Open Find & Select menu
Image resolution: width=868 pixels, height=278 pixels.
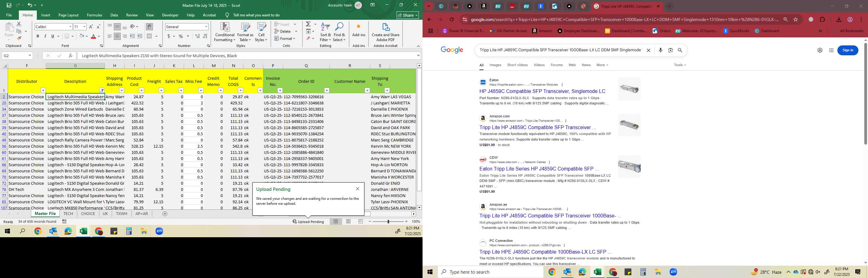click(339, 32)
